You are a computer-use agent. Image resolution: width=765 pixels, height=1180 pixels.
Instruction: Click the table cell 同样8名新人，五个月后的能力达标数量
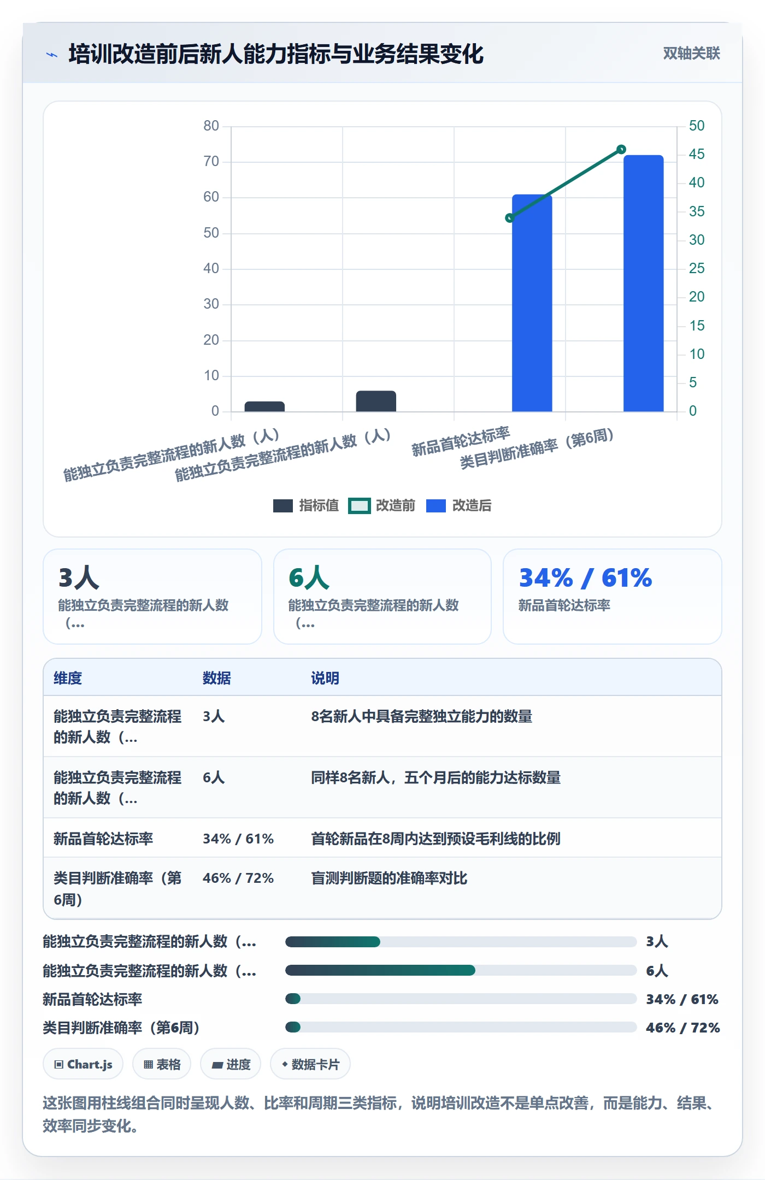tap(436, 778)
